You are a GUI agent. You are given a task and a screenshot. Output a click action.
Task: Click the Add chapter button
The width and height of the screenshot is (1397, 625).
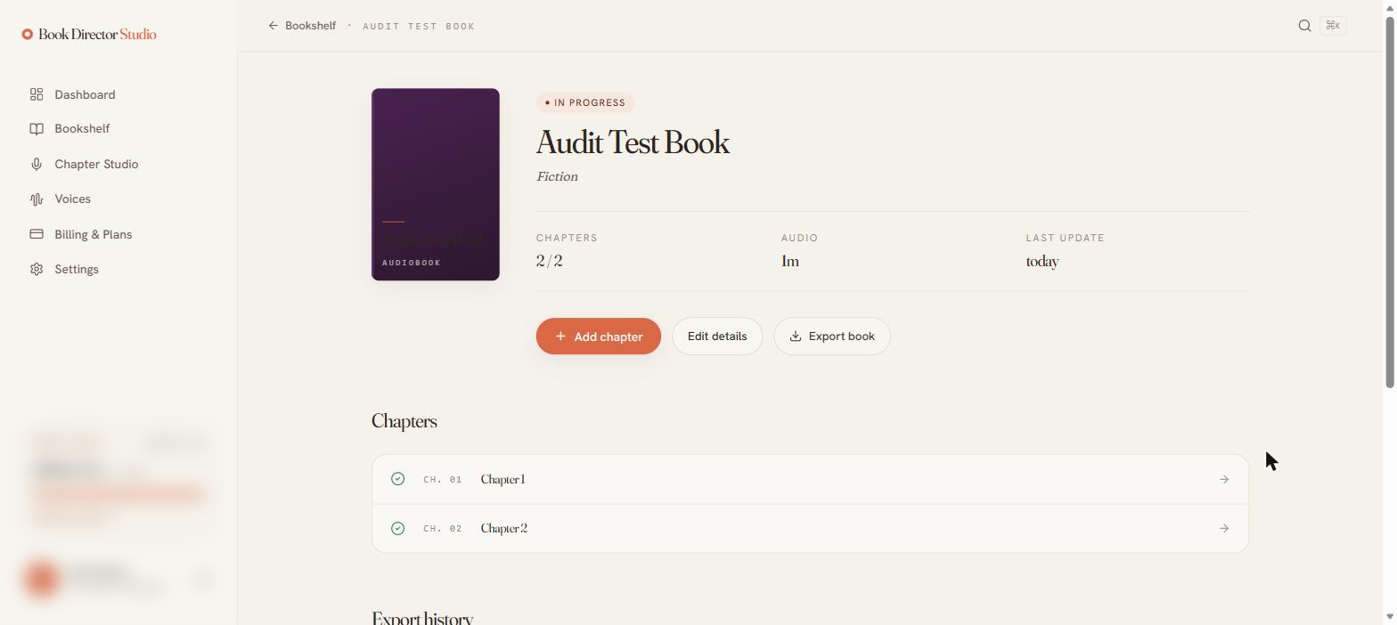point(599,337)
